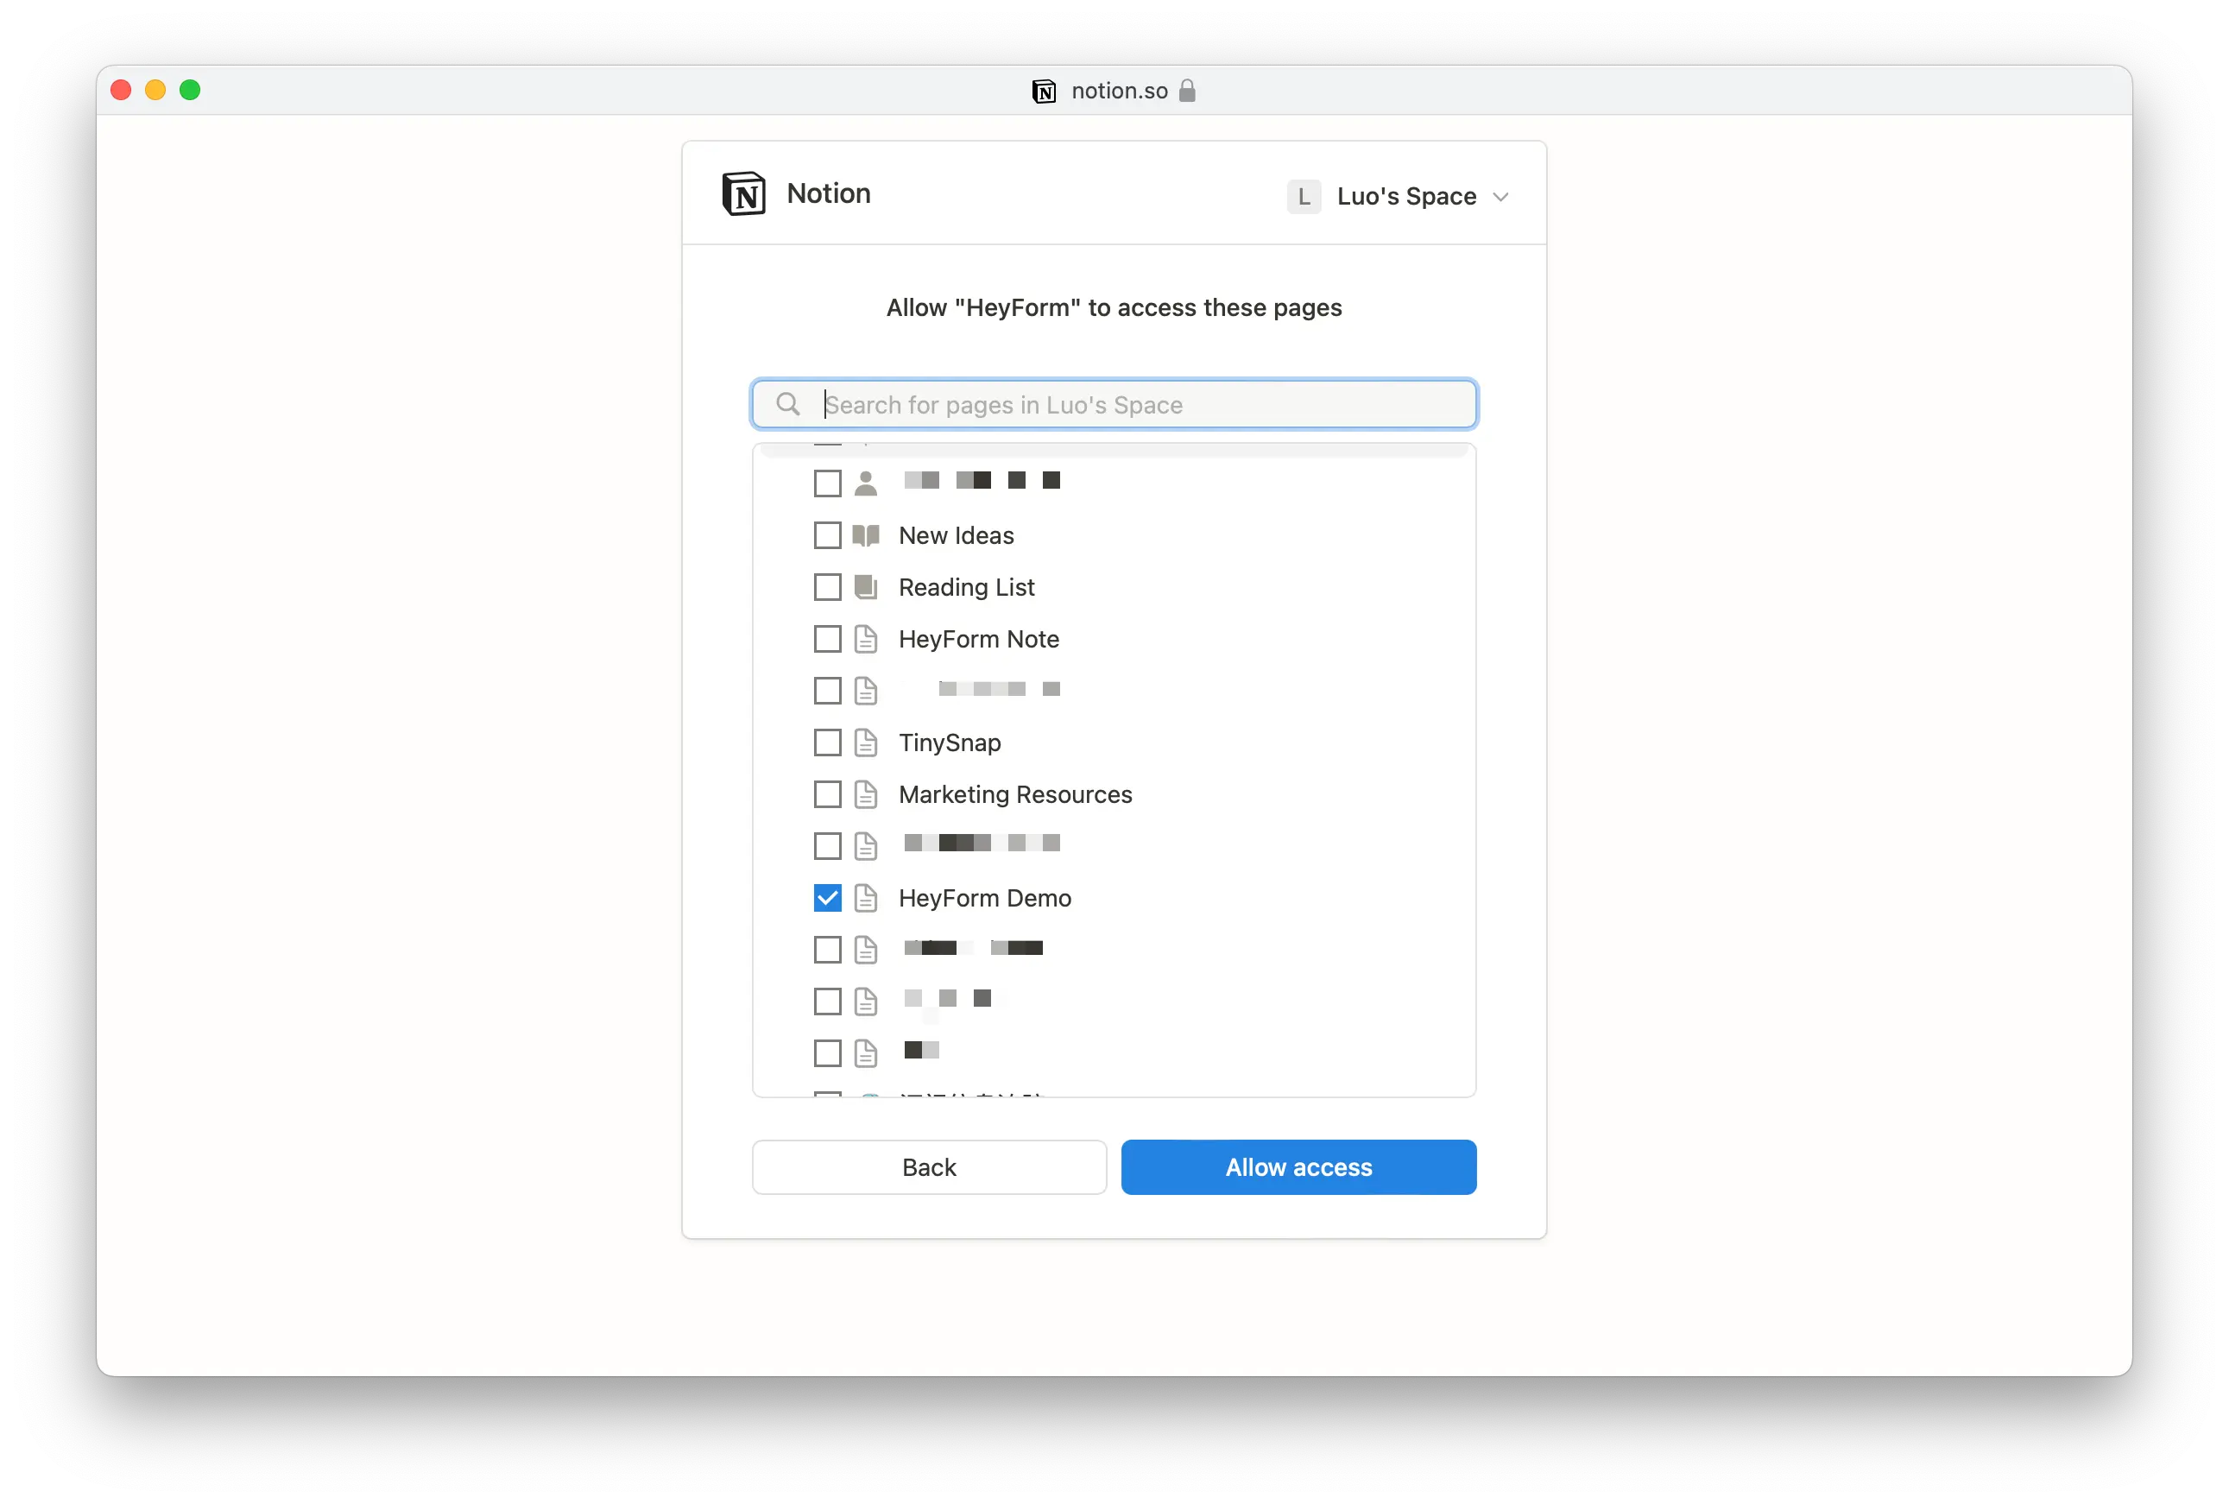The image size is (2229, 1504).
Task: Click the document icon beside TinySnap
Action: click(x=865, y=742)
